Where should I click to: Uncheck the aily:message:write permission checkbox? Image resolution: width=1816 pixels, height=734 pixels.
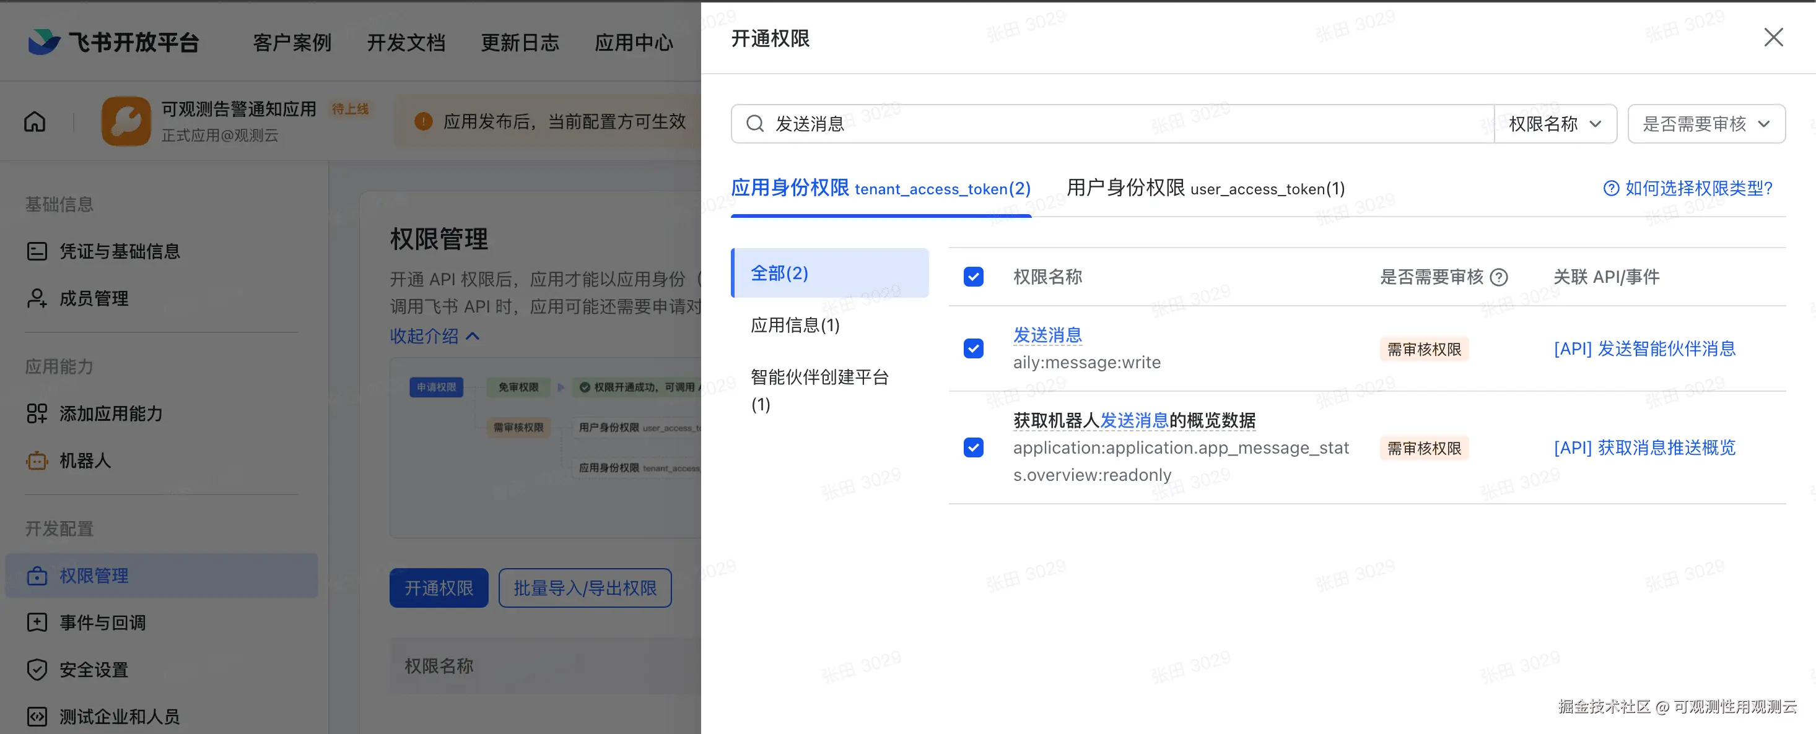[x=973, y=348]
